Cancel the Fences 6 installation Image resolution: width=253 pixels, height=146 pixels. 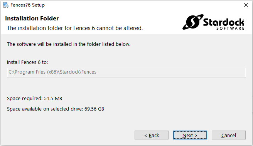(229, 135)
